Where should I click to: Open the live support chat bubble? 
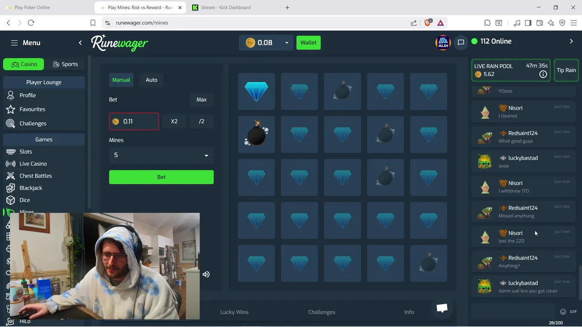(442, 308)
